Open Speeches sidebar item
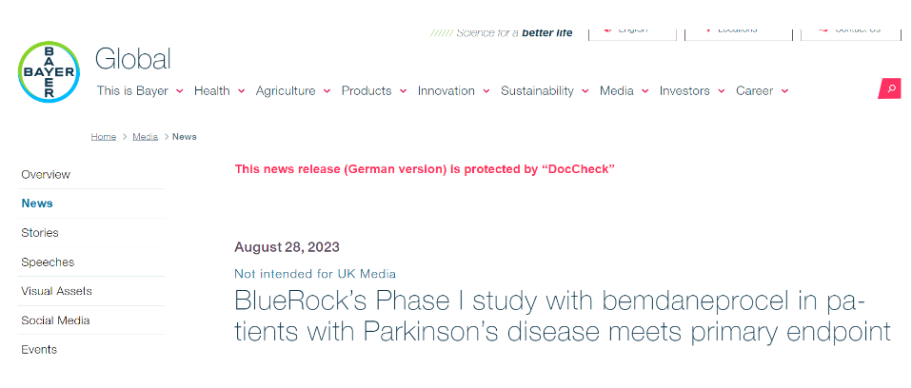912x388 pixels. coord(48,262)
